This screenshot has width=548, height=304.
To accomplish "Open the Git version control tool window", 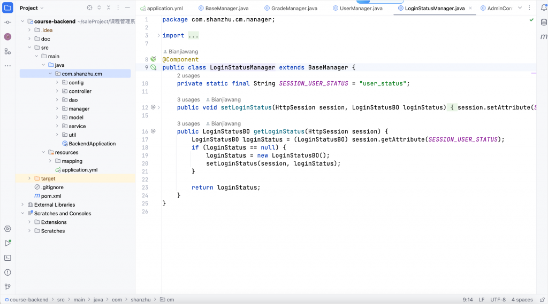I will [x=7, y=287].
